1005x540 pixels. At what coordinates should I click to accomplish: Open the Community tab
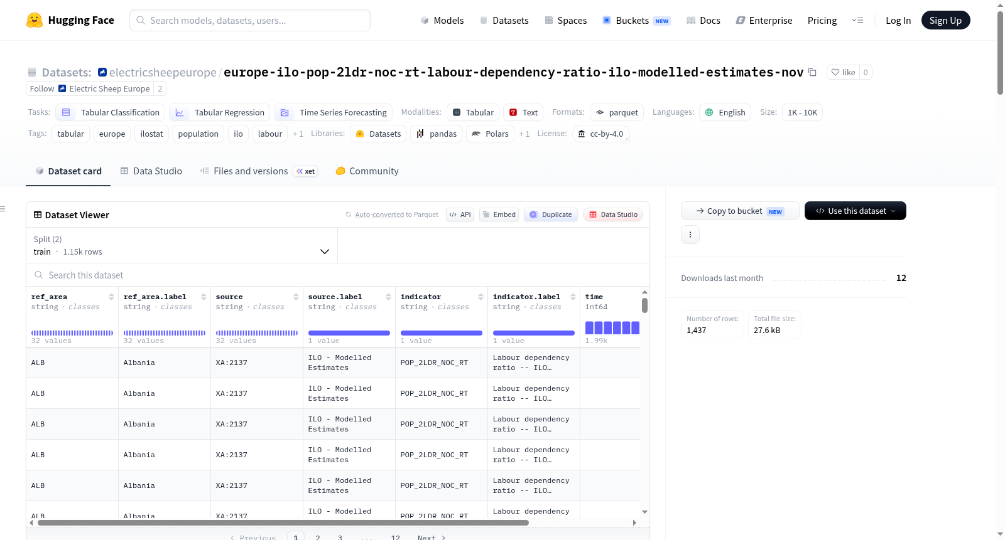(x=367, y=171)
